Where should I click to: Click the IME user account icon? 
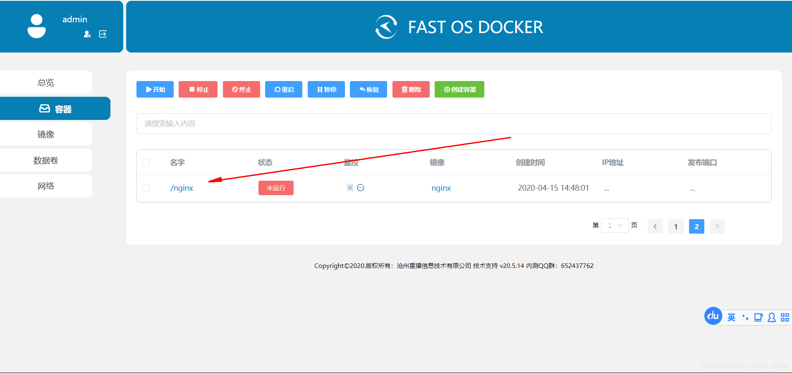coord(772,317)
